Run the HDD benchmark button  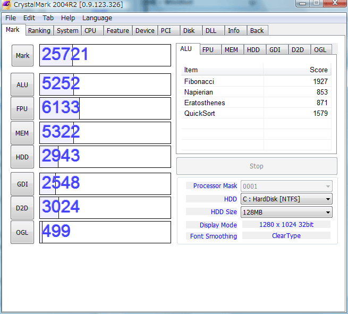[22, 157]
